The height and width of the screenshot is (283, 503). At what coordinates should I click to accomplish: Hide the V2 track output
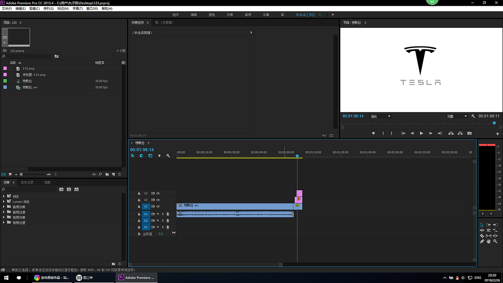point(158,200)
